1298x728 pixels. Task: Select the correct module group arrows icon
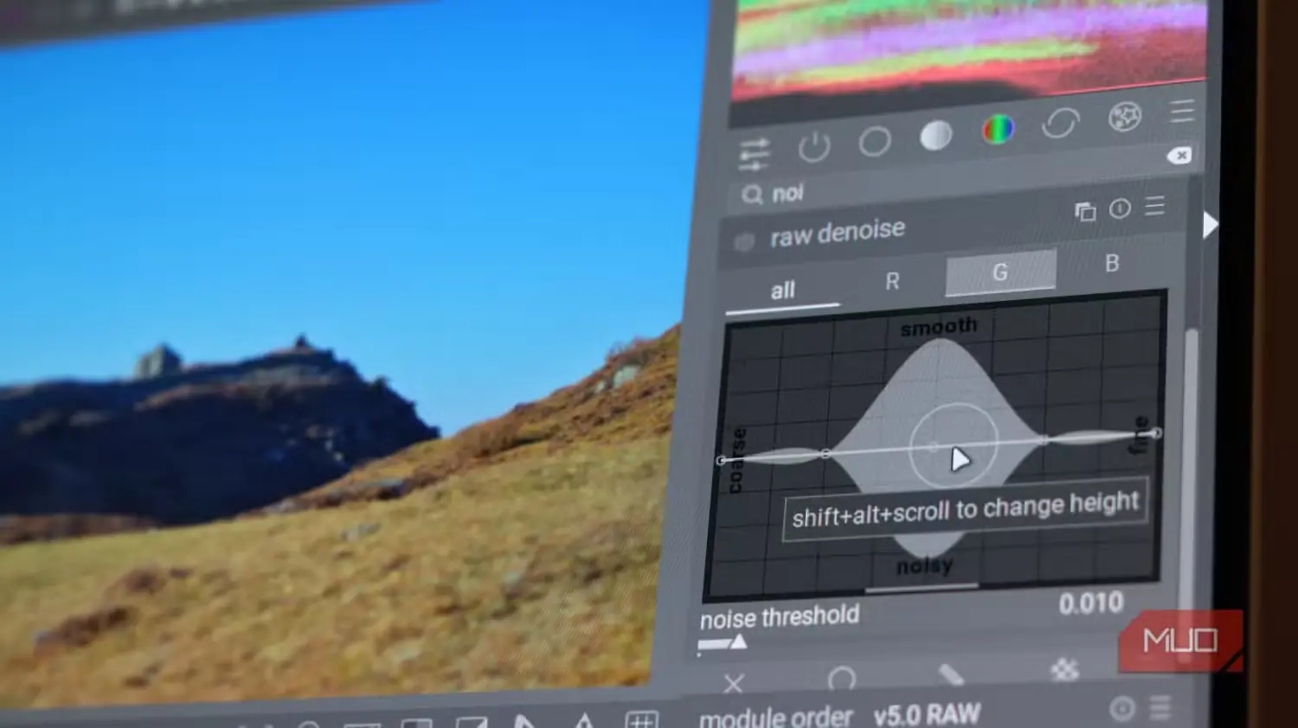(1060, 123)
